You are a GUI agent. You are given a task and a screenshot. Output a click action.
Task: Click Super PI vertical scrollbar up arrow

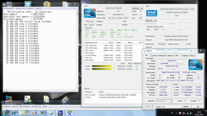pyautogui.click(x=77, y=11)
